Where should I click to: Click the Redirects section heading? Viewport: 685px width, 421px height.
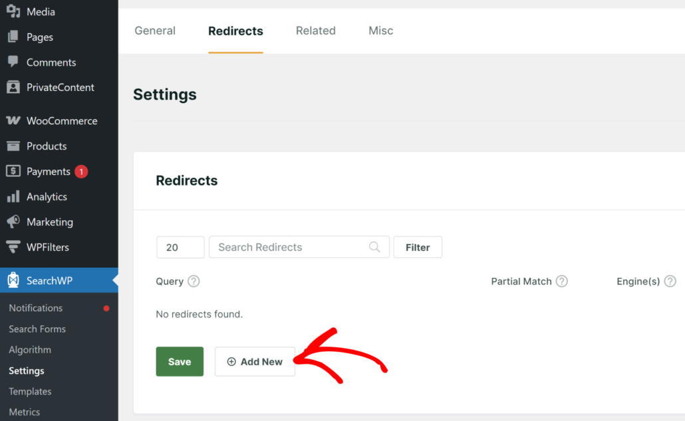(186, 180)
